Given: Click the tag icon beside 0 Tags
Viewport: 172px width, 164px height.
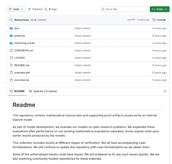Looking at the screenshot, I should point(46,9).
